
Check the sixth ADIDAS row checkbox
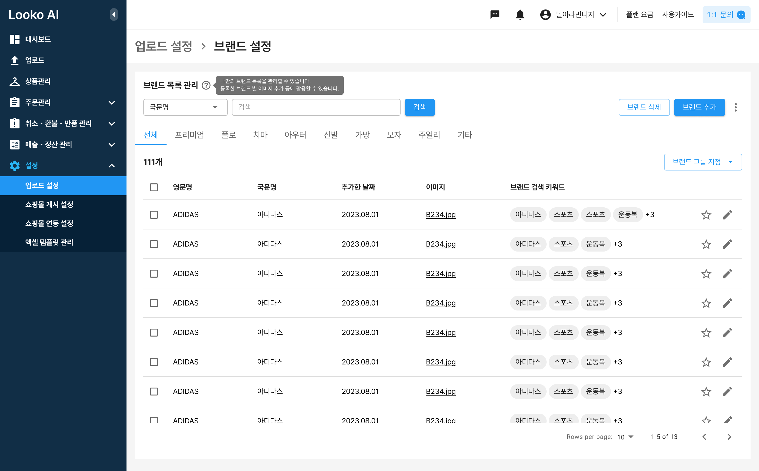[x=154, y=362]
